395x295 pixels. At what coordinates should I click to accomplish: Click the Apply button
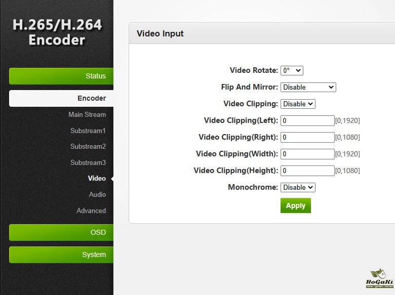pos(295,205)
